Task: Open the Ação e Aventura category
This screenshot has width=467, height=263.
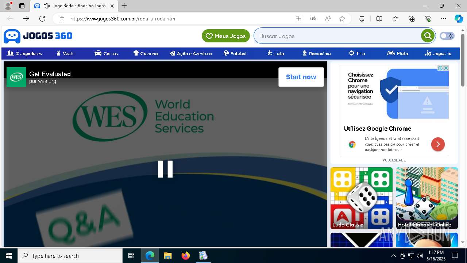Action: coord(191,53)
